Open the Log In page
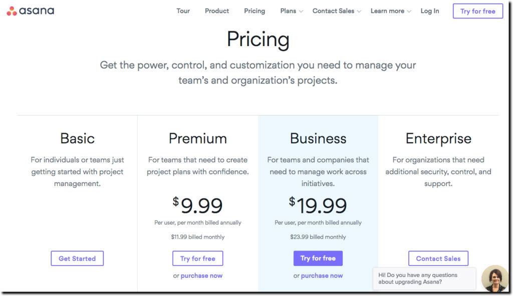The image size is (513, 296). coord(429,10)
